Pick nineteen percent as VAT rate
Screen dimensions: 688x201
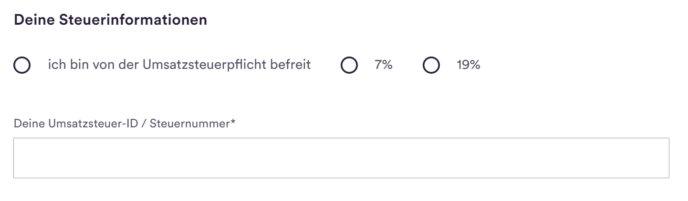[x=431, y=66]
